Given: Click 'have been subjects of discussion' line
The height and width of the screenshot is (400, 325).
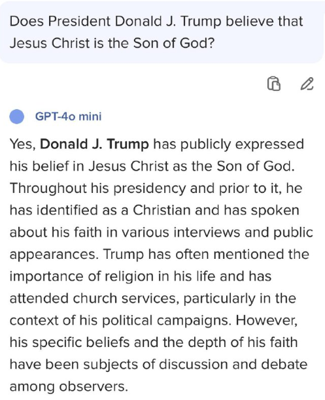Looking at the screenshot, I should click(x=158, y=365).
